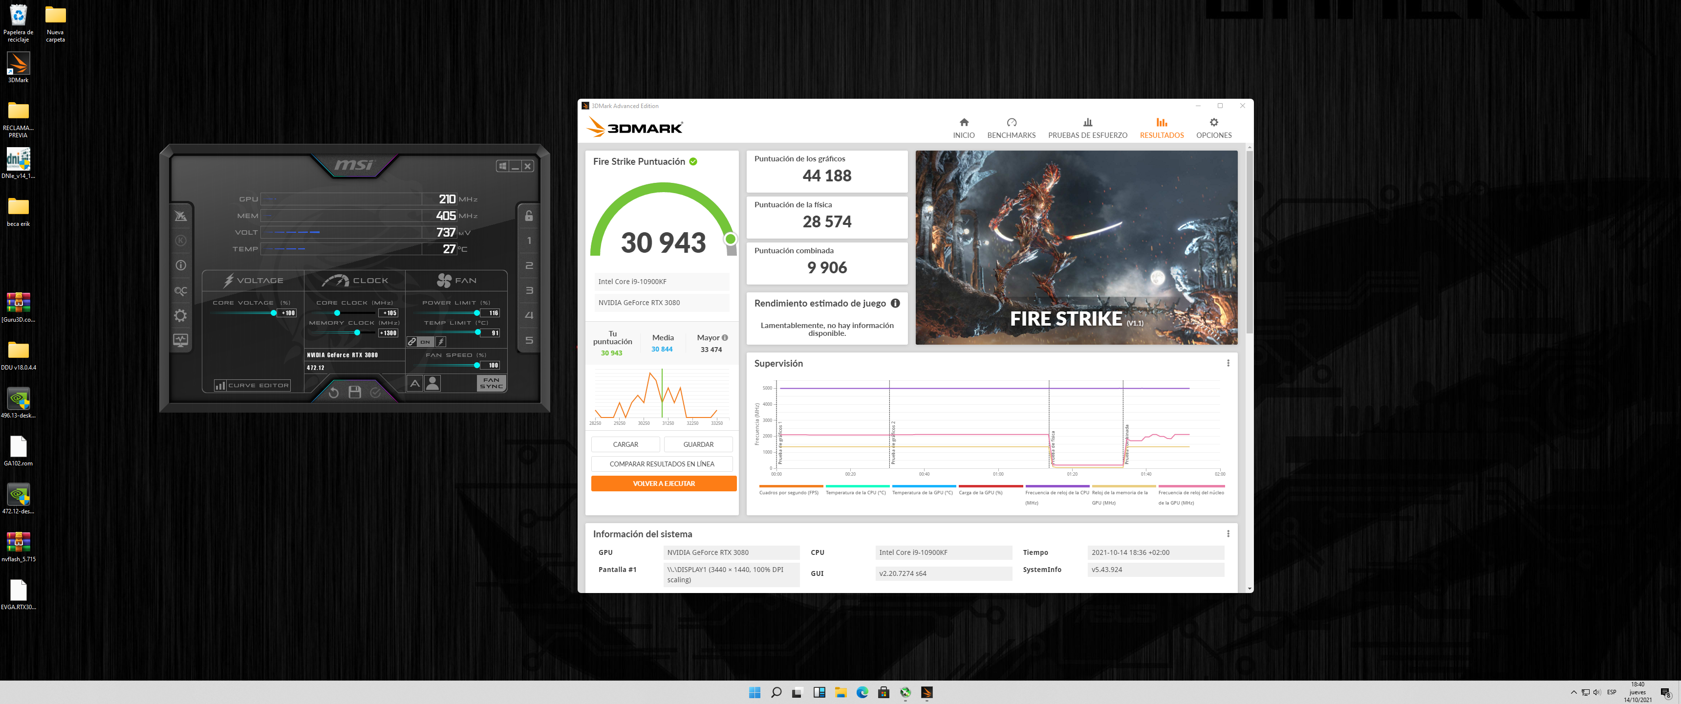The width and height of the screenshot is (1681, 704).
Task: Launch the OC Scanner in Afterburner
Action: coord(181,290)
